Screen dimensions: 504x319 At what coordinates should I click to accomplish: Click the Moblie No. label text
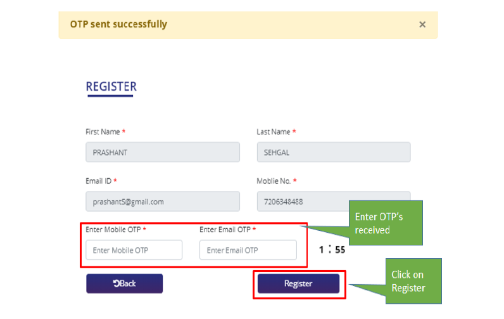click(274, 181)
